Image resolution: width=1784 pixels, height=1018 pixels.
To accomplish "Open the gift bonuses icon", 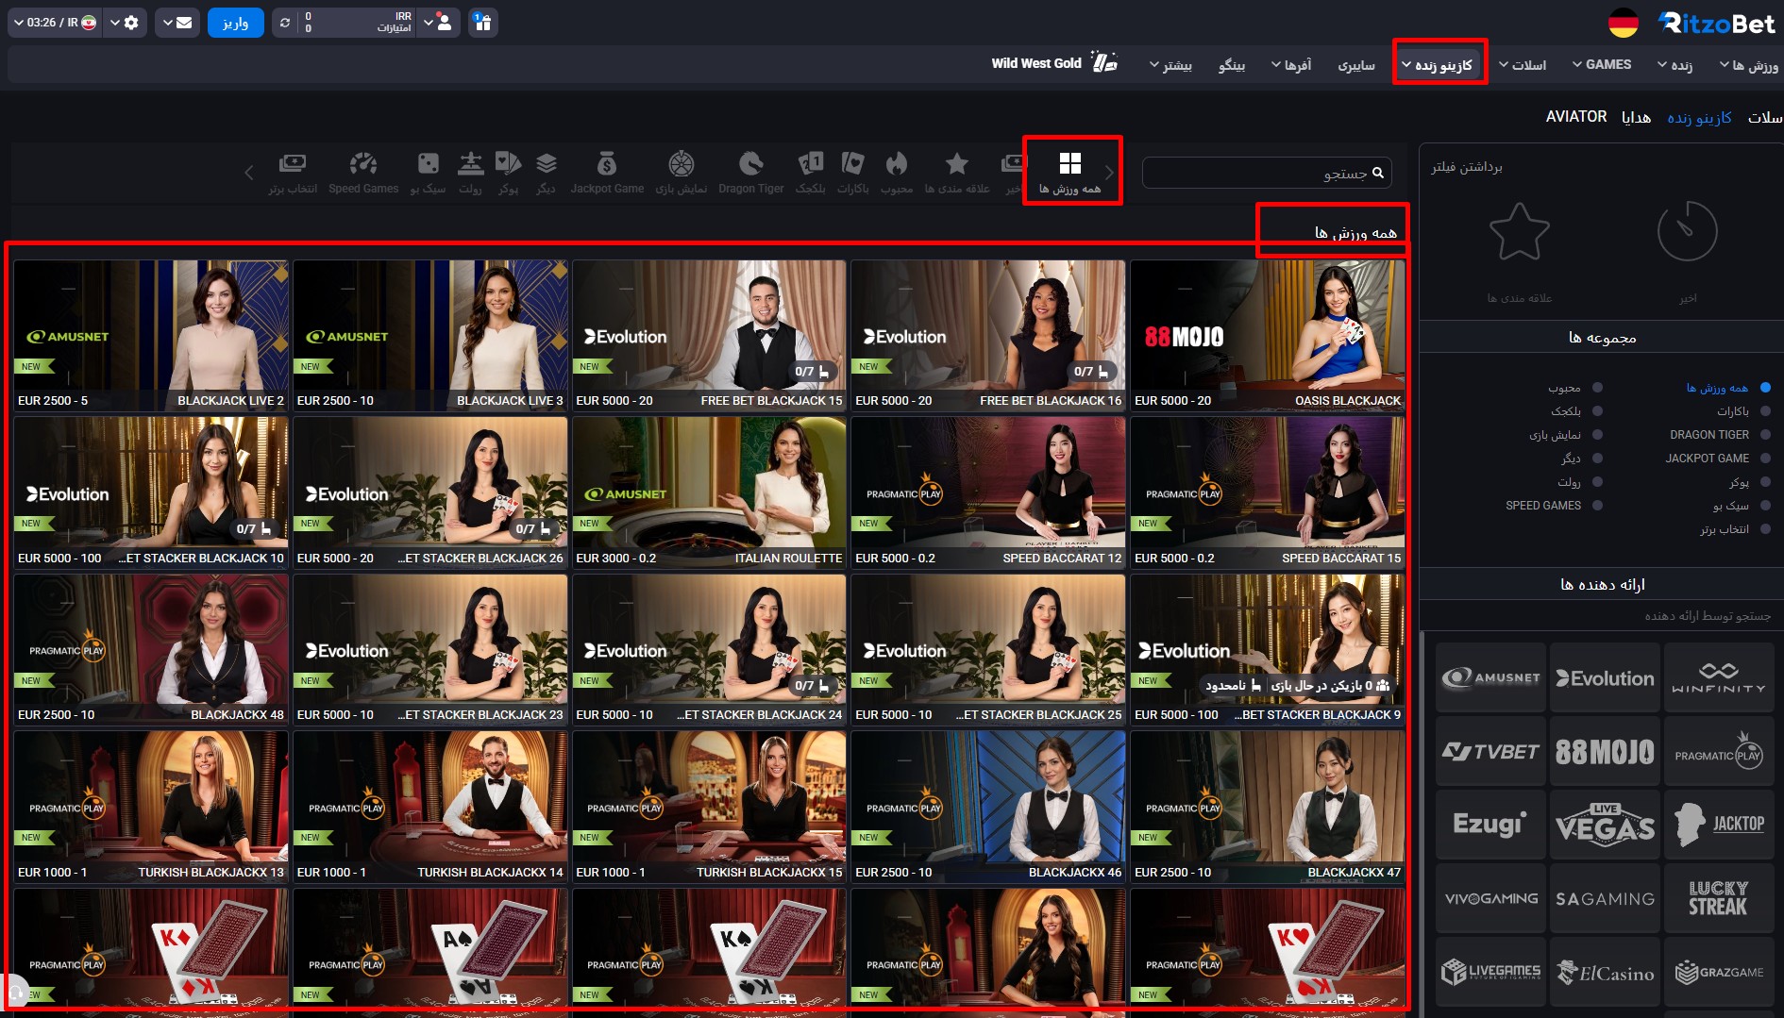I will tap(482, 23).
